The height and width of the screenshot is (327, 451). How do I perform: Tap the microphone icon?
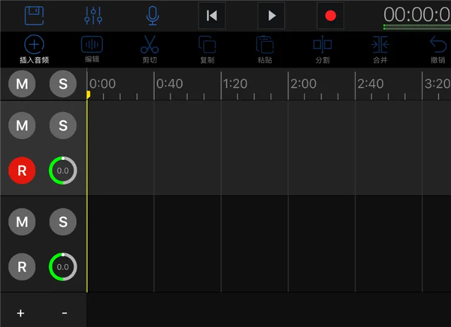[x=153, y=15]
